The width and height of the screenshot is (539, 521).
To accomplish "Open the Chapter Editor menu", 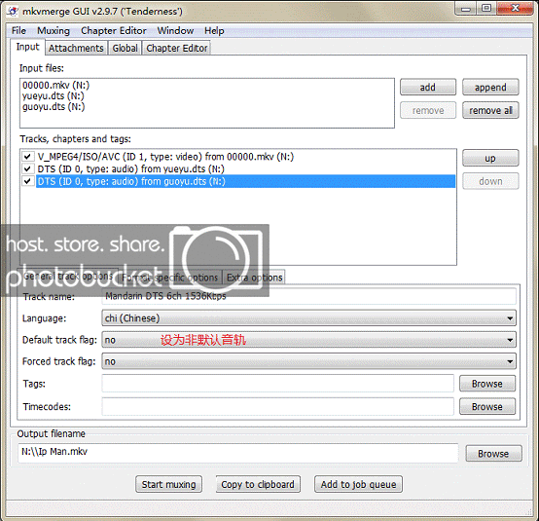I will pyautogui.click(x=114, y=30).
